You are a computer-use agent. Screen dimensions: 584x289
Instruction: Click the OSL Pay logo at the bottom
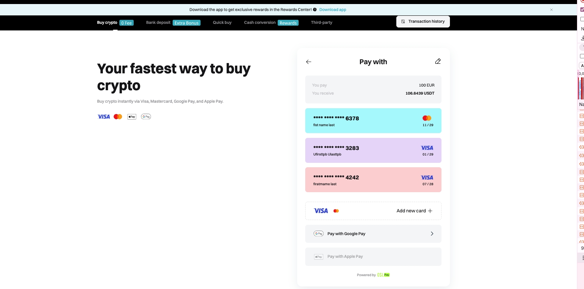coord(383,275)
